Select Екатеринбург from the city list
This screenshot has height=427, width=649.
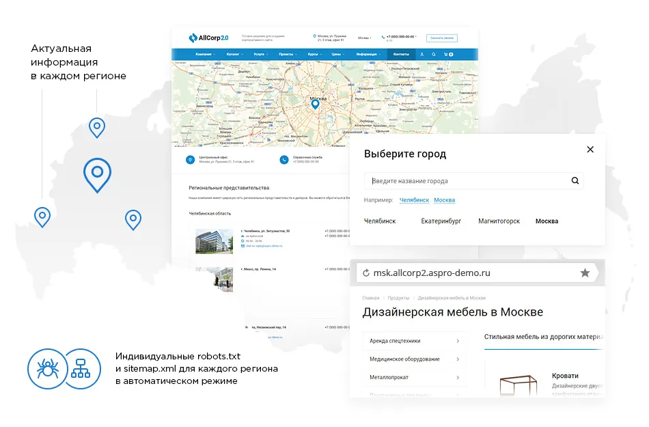(441, 221)
